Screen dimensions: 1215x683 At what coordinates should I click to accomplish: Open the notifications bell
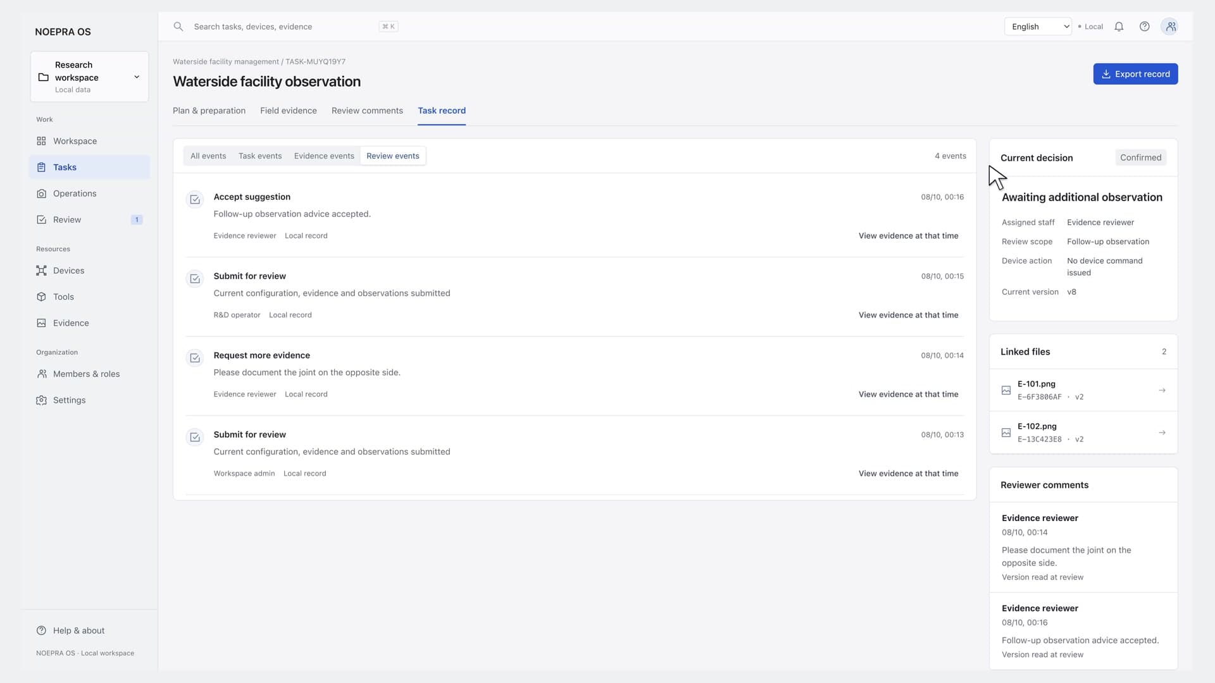point(1119,27)
